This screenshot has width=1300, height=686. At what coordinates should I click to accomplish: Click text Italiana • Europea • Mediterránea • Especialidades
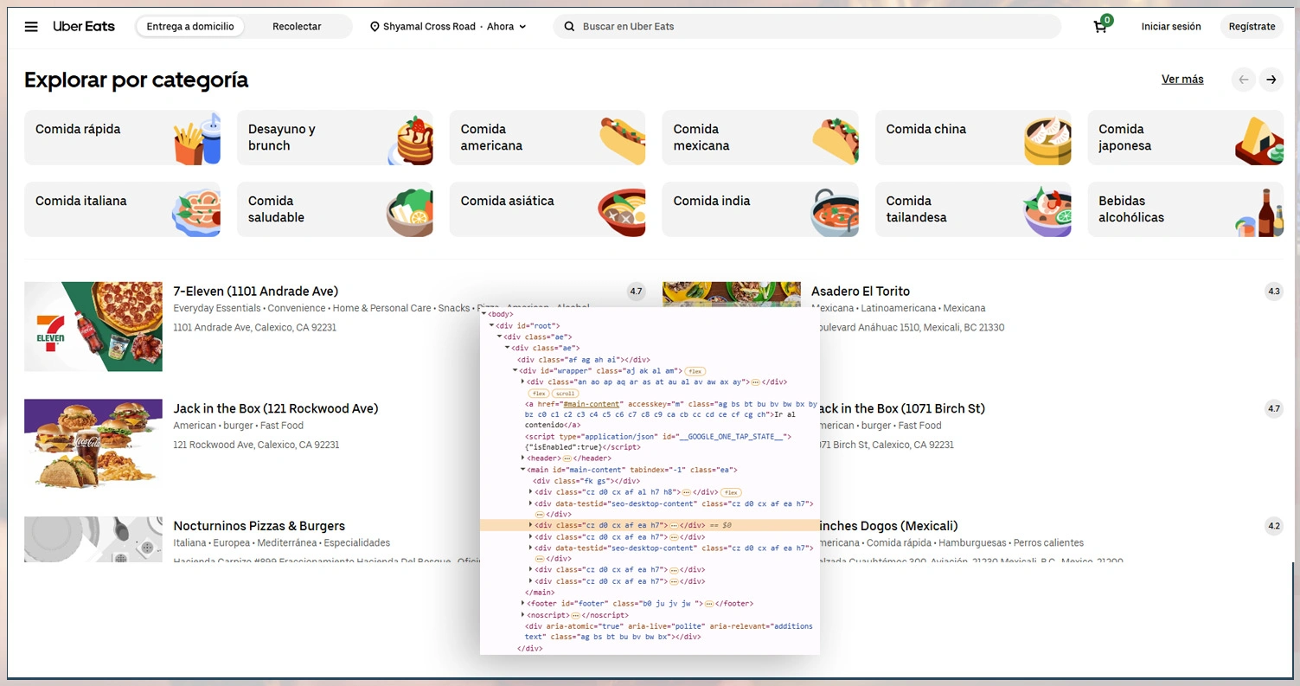coord(282,543)
